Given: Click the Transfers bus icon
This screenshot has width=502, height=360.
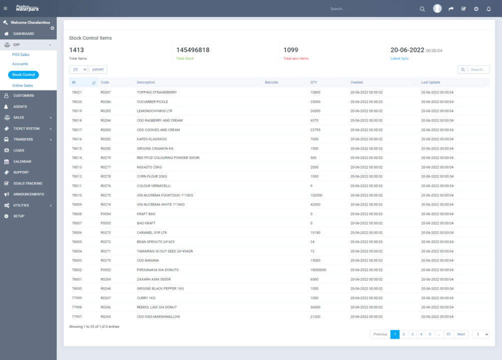Looking at the screenshot, I should 6,139.
